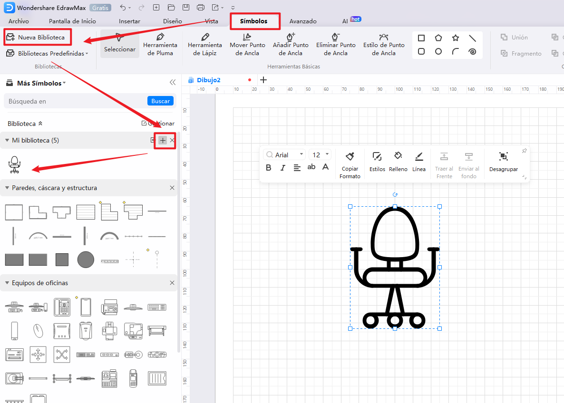
Task: Pin the floating format toolbar
Action: (x=524, y=151)
